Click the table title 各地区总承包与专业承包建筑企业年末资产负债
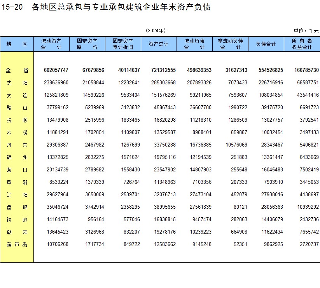320x288 pixels. (x=121, y=7)
